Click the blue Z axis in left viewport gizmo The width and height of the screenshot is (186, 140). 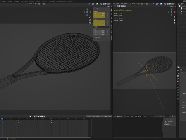pos(87,9)
